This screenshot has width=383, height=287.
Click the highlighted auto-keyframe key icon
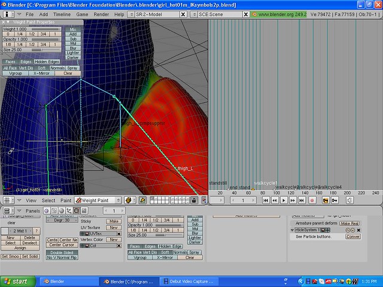(x=326, y=201)
